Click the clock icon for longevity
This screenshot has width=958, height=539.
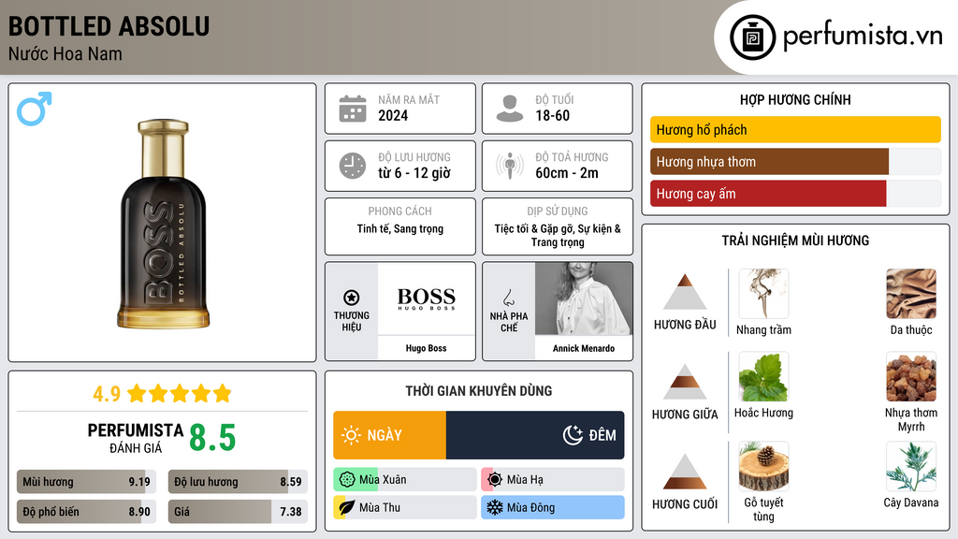click(353, 166)
